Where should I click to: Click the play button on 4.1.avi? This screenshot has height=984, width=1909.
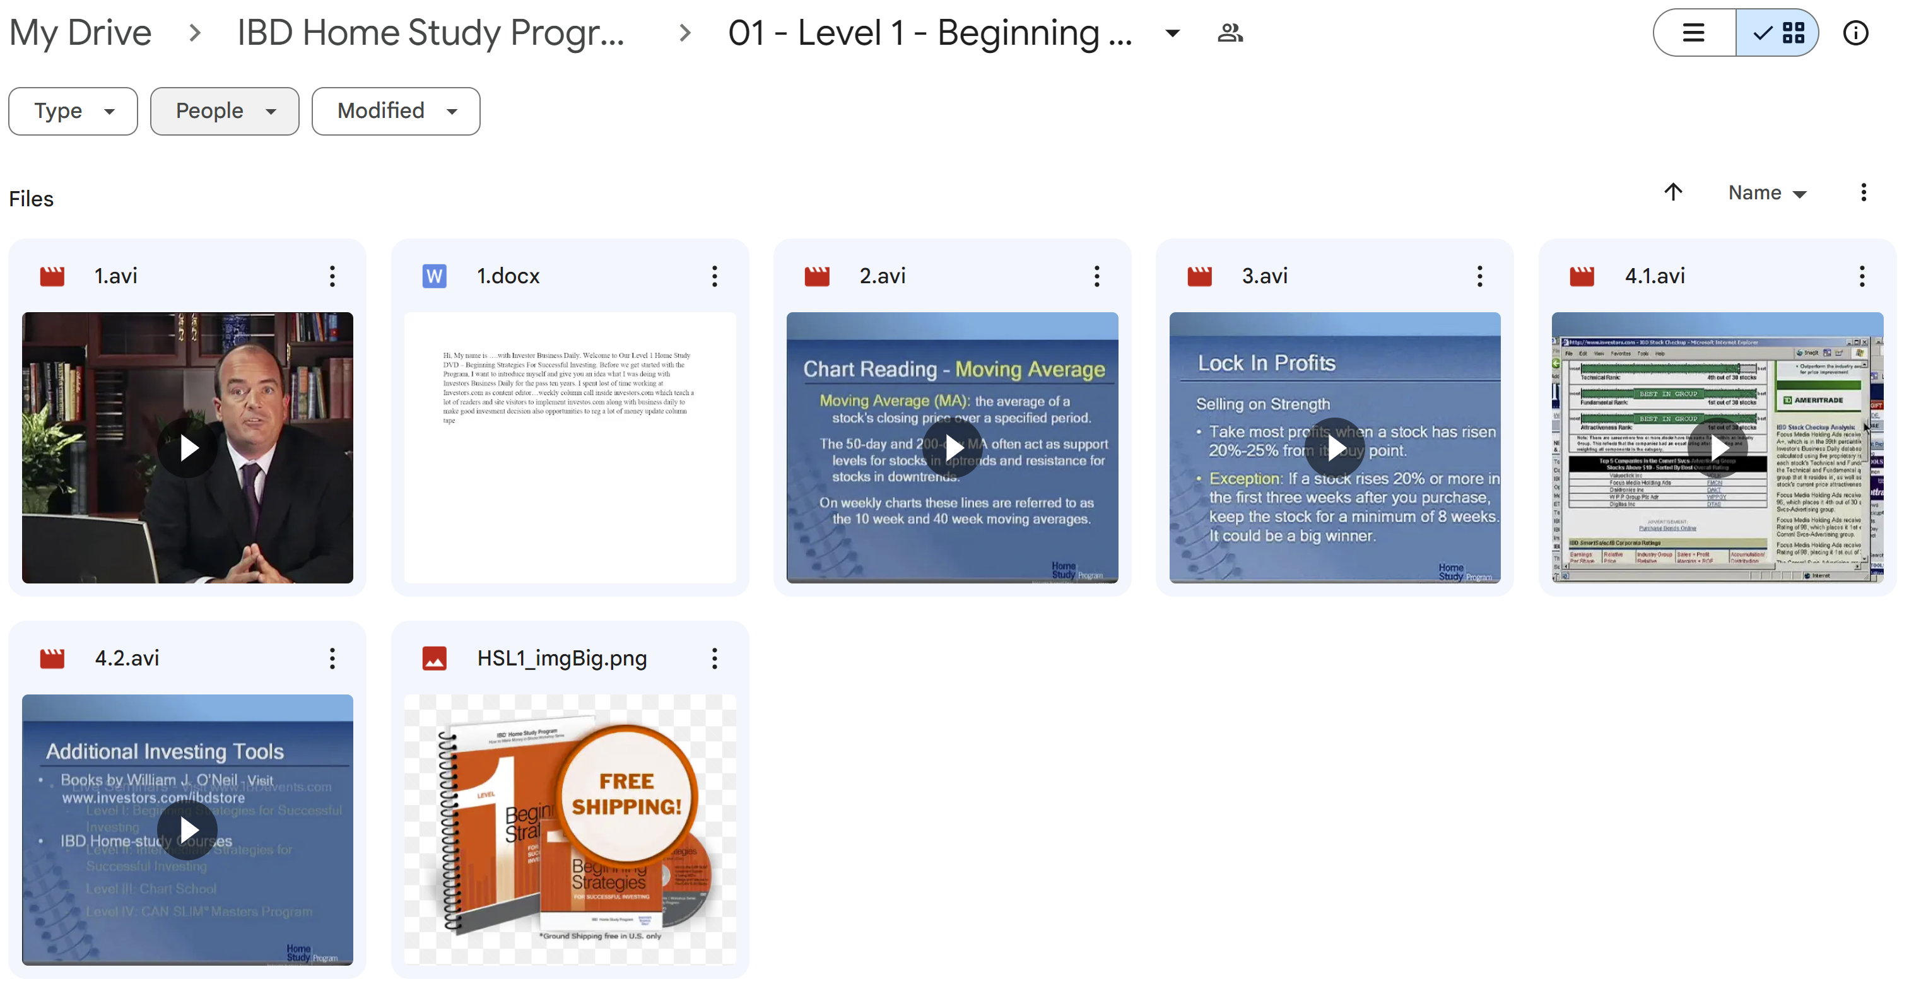tap(1713, 448)
